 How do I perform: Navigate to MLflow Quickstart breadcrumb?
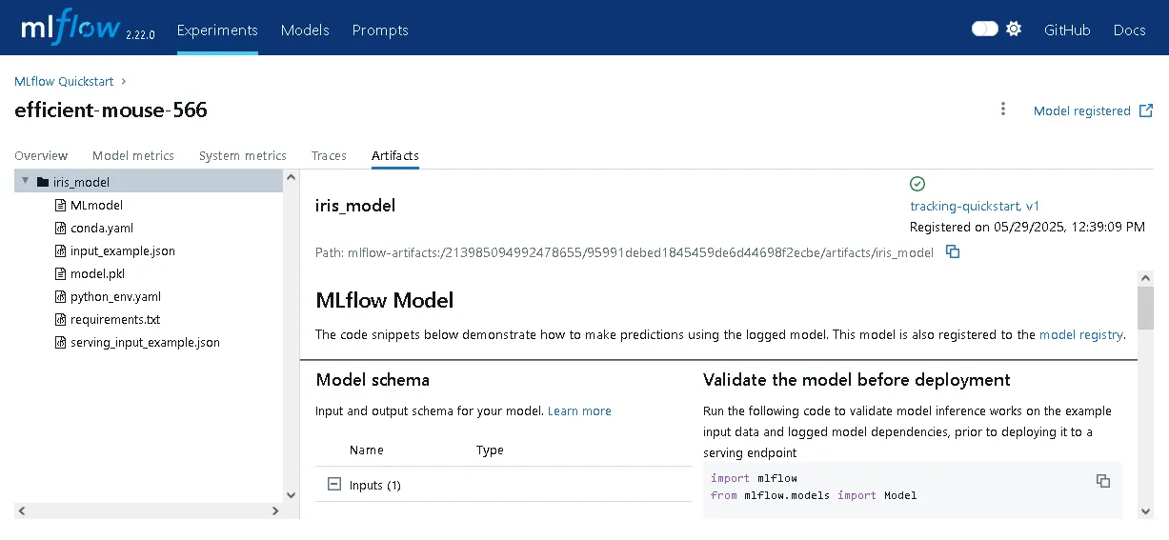pos(64,82)
